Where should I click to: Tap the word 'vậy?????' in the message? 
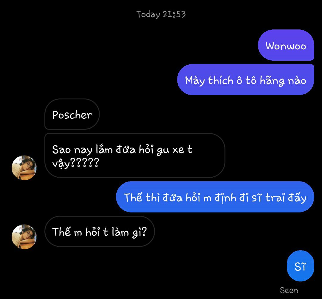point(75,163)
